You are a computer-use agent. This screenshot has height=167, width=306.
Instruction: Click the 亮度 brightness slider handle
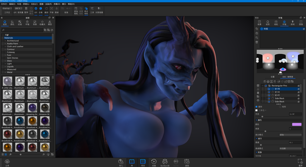pyautogui.click(x=265, y=131)
